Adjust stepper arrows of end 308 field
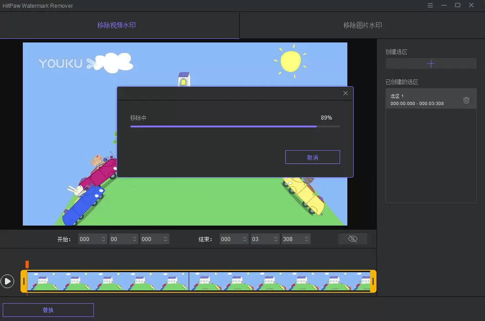Image resolution: width=485 pixels, height=321 pixels. pos(306,239)
